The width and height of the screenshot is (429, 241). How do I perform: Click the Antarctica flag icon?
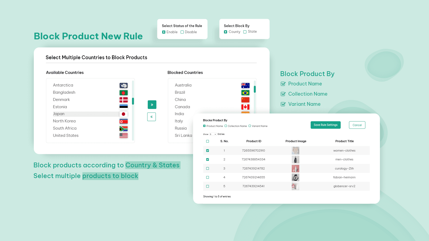click(x=123, y=85)
